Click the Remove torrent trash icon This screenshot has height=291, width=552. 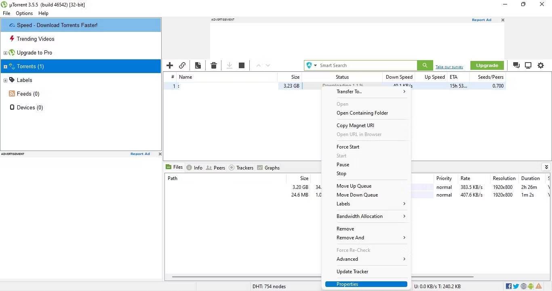click(214, 65)
